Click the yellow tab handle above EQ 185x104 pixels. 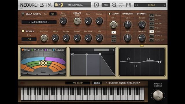pyautogui.click(x=142, y=46)
